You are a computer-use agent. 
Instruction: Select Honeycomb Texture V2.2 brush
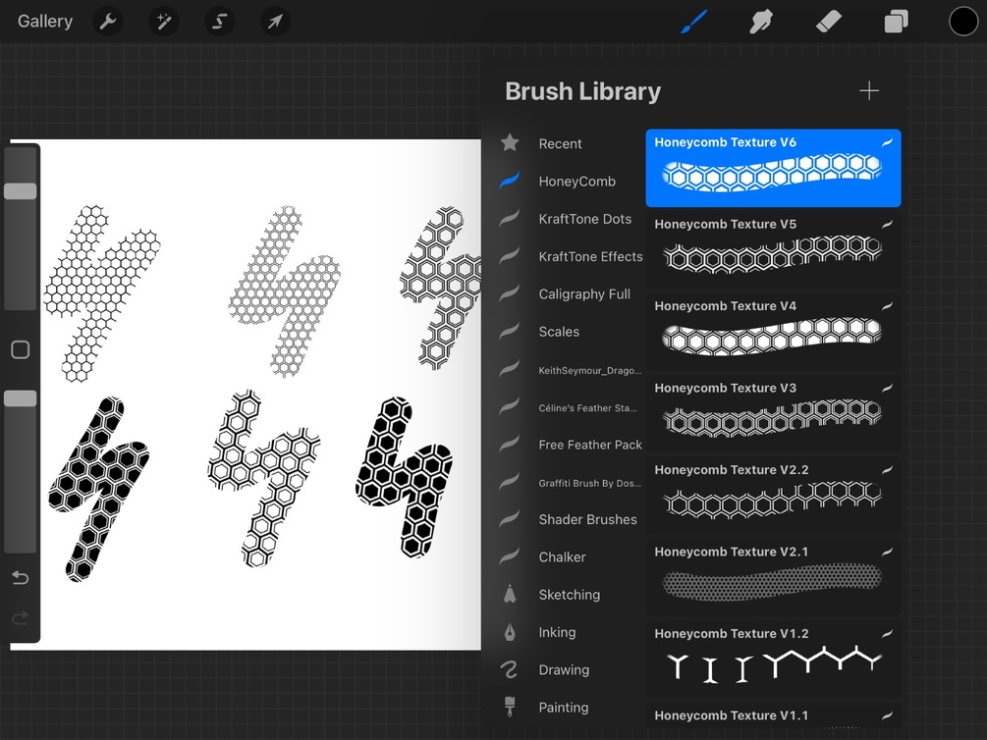(773, 496)
